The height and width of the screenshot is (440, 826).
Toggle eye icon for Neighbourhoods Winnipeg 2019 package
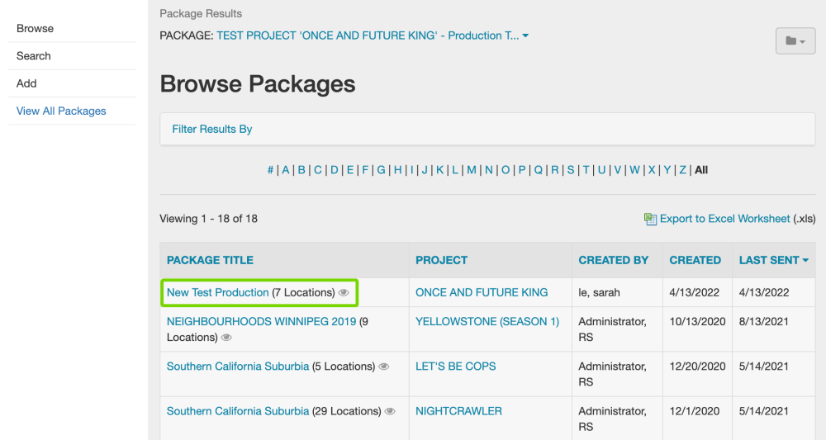tap(226, 338)
